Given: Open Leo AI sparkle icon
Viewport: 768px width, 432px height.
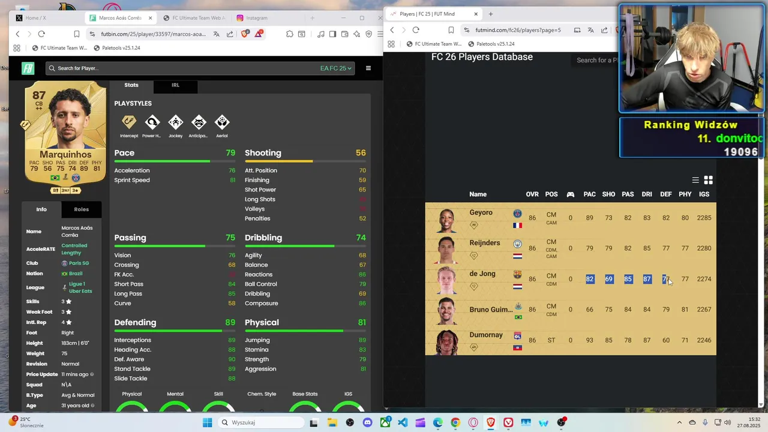Looking at the screenshot, I should [x=357, y=34].
